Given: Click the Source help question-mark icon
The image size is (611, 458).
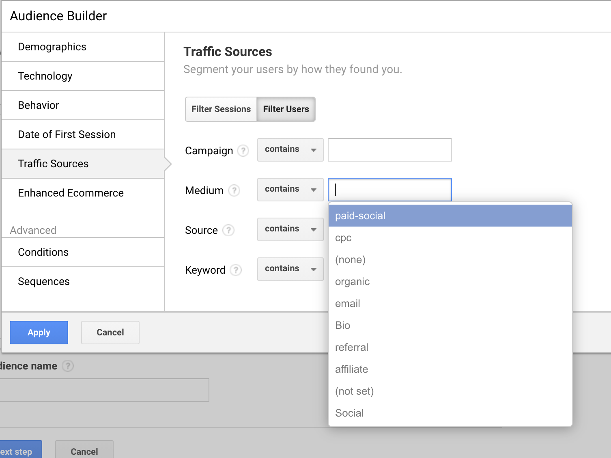Looking at the screenshot, I should pos(228,230).
